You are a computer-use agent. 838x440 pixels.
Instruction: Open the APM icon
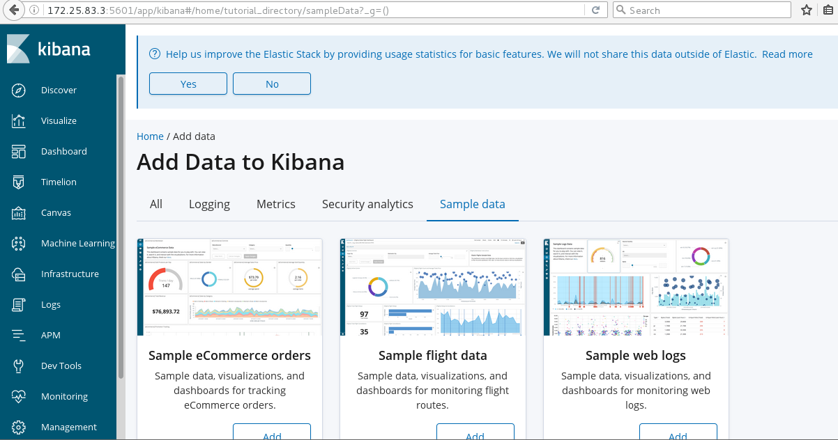(x=19, y=336)
